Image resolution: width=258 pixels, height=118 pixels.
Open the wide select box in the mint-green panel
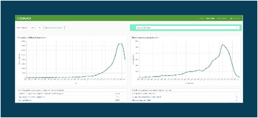point(187,28)
